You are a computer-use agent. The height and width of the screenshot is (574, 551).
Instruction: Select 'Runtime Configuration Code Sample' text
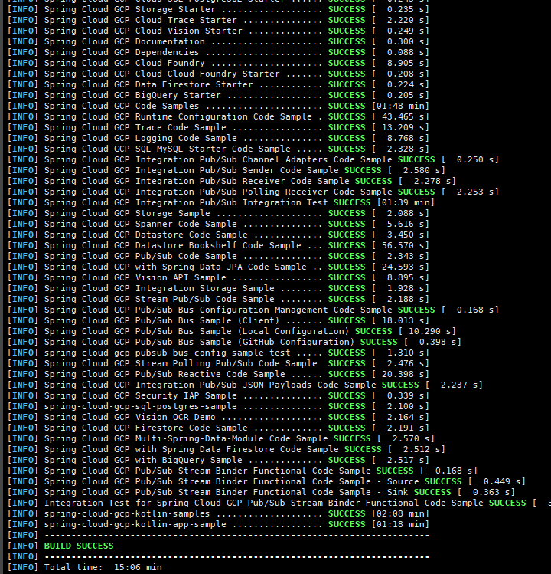click(223, 116)
